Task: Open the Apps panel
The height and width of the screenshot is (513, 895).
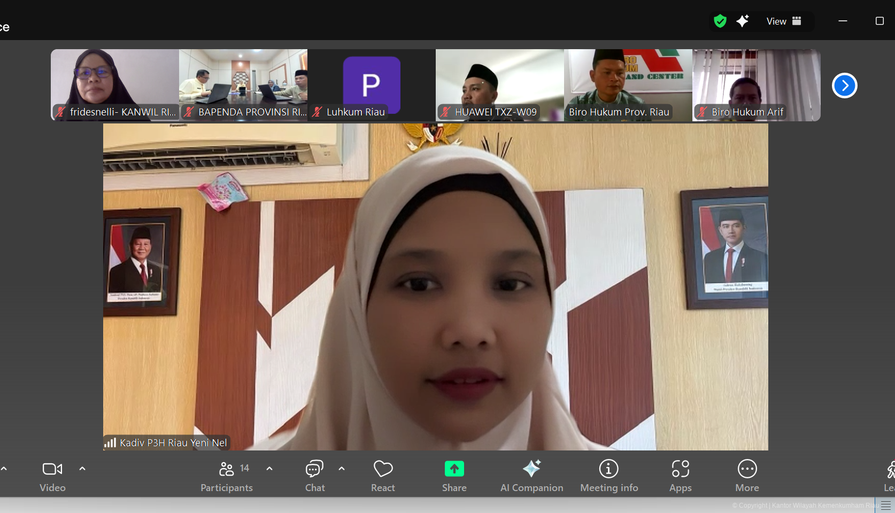Action: click(680, 475)
